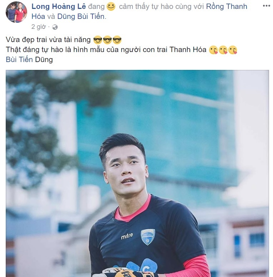This screenshot has height=277, width=273.
Task: Open the goalkeeper photo in the post
Action: [137, 174]
